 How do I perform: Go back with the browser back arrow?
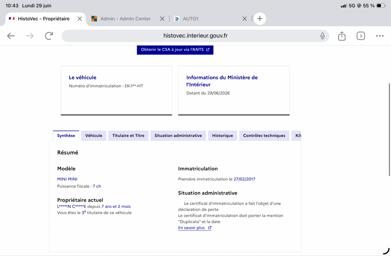tap(11, 36)
